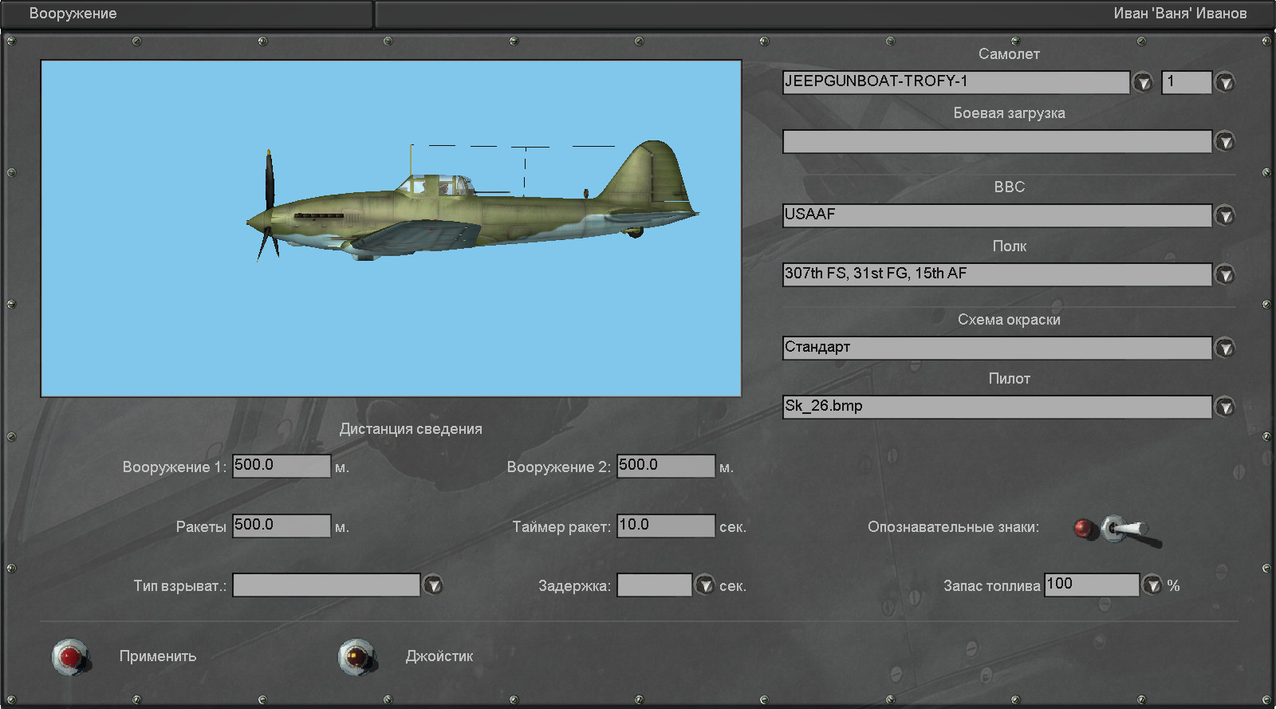Image resolution: width=1276 pixels, height=709 pixels.
Task: Expand the Боевая загрузка dropdown
Action: [x=1225, y=142]
